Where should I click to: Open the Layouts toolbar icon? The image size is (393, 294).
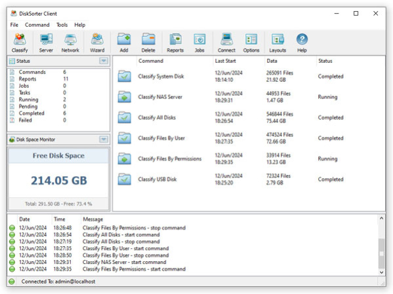278,39
